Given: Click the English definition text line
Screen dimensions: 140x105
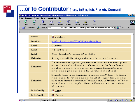Looking at the screenshot, I should (x=85, y=58).
